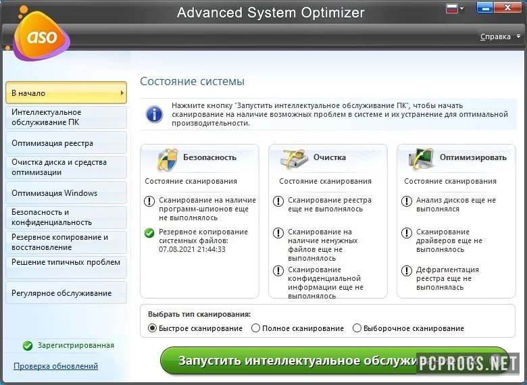Click warning icon beside spyware scan status
527x385 pixels.
coord(149,201)
